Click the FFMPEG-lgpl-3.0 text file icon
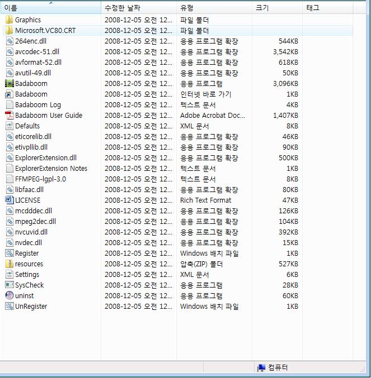Image resolution: width=371 pixels, height=378 pixels. click(x=10, y=179)
